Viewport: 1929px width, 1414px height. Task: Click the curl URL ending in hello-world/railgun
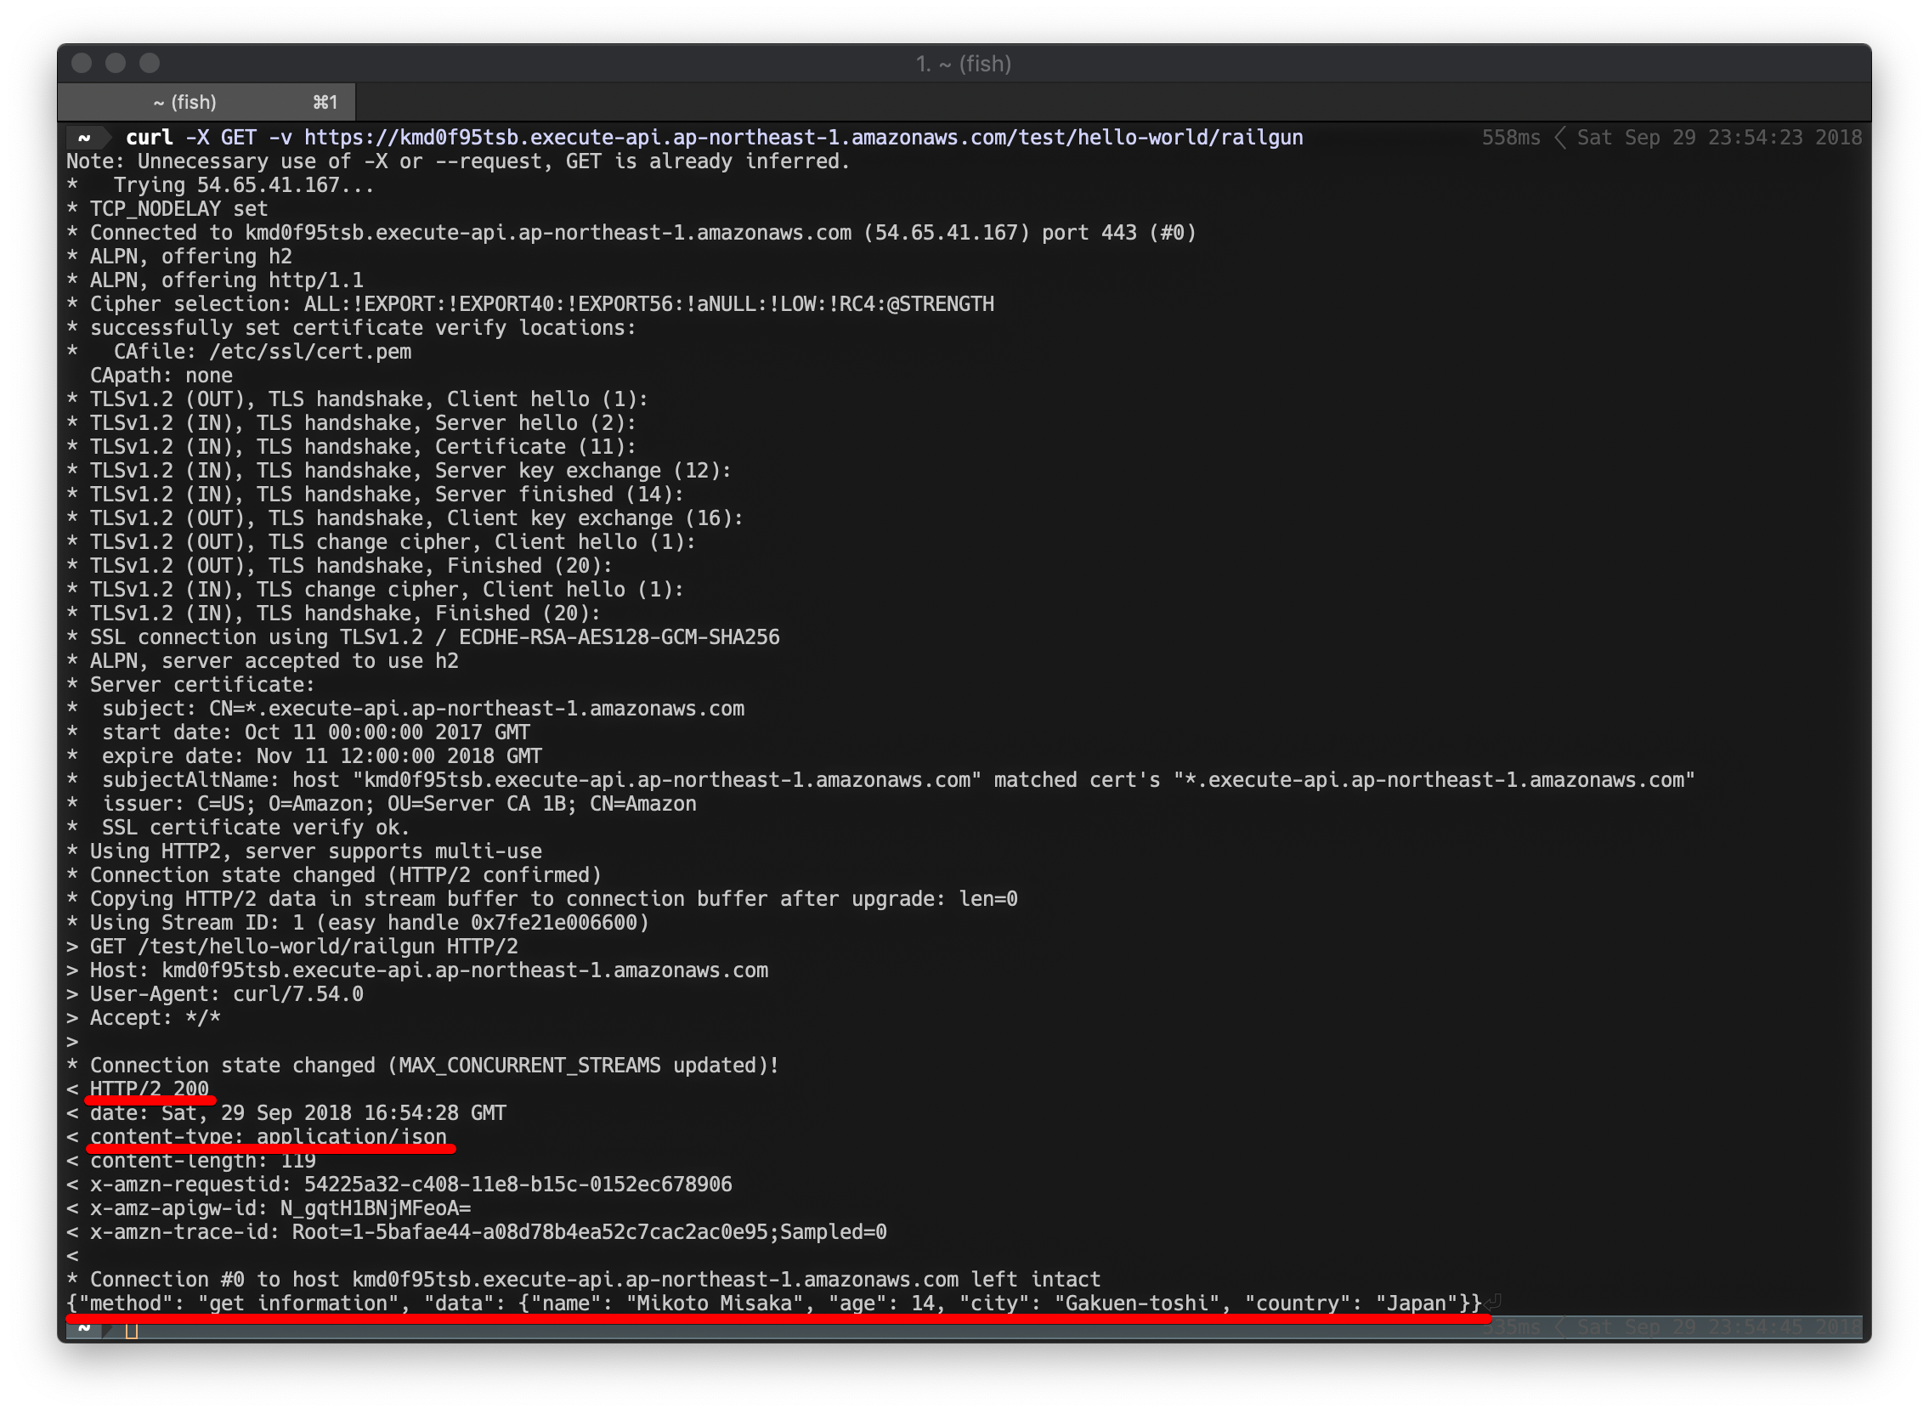point(804,138)
